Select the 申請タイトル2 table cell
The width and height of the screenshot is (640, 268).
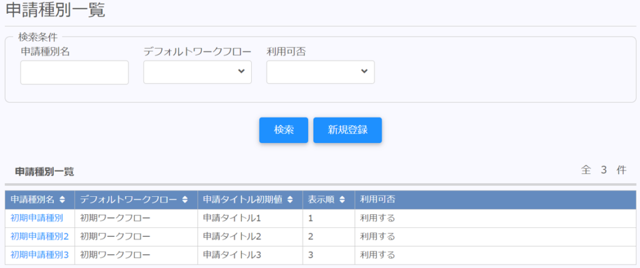click(231, 237)
